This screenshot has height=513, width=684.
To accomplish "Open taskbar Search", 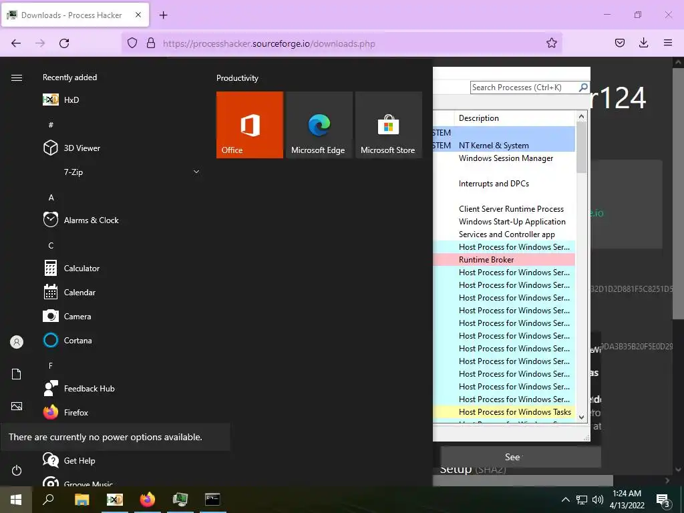I will 48,500.
